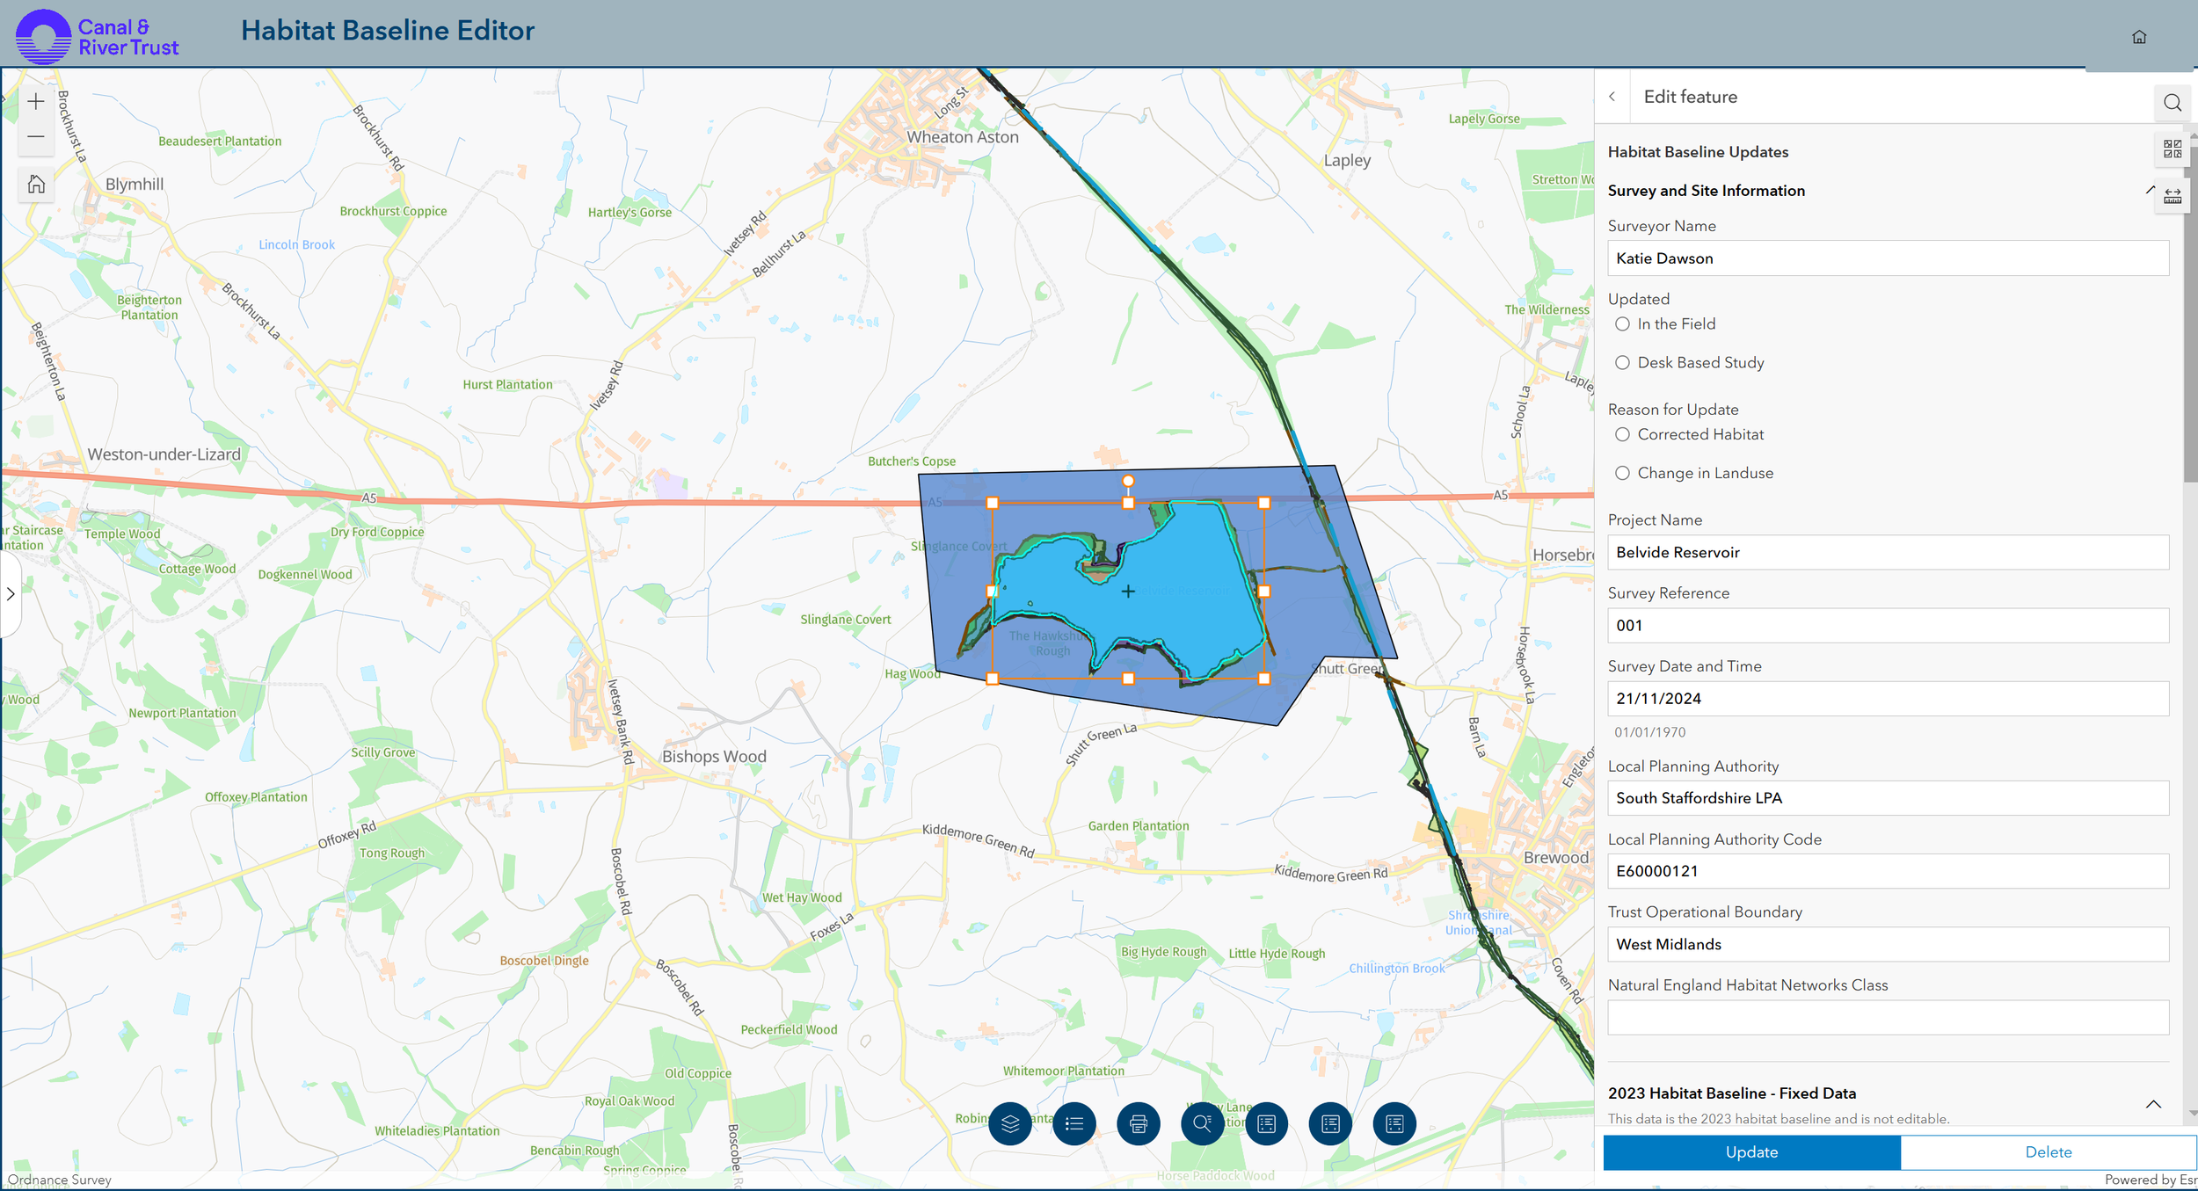The width and height of the screenshot is (2198, 1191).
Task: Select the In the Field option
Action: 1622,324
